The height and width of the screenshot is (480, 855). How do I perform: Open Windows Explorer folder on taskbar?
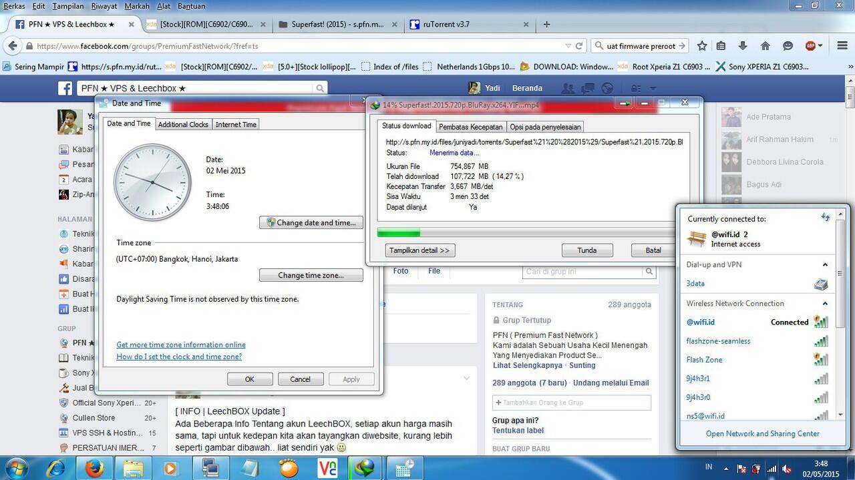(134, 469)
